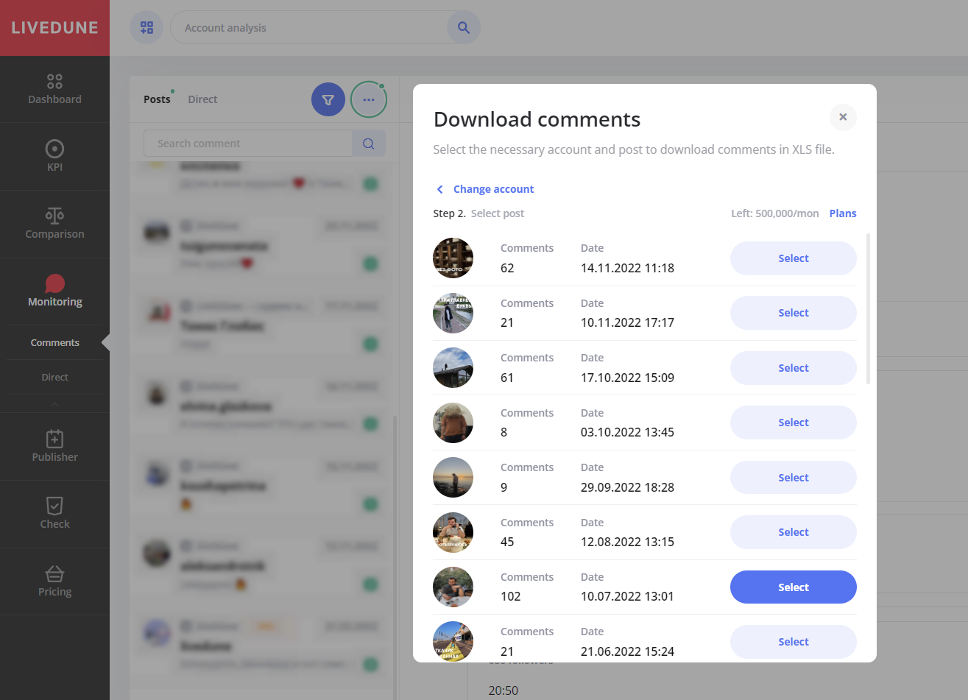Collapse the Monitoring submenu chevron
Viewport: 968px width, 700px height.
click(54, 404)
